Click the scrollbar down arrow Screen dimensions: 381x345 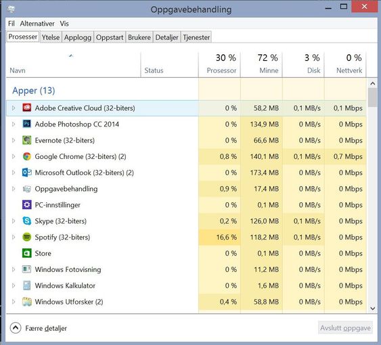[x=373, y=308]
